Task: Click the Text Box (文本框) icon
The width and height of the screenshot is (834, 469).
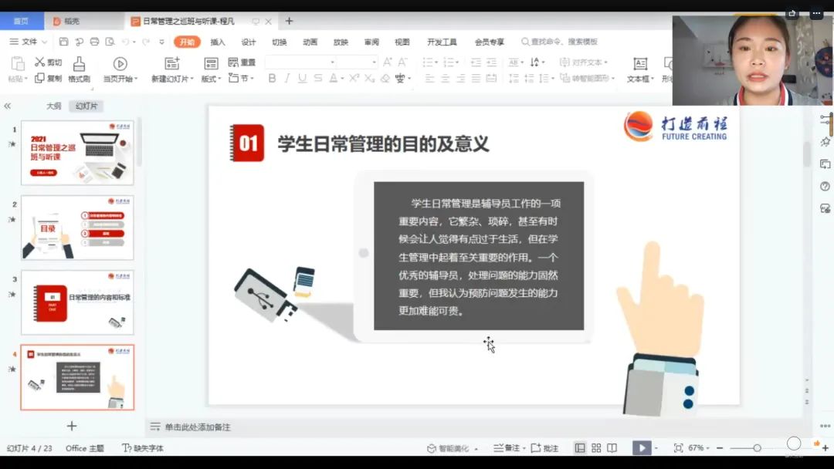Action: tap(640, 64)
